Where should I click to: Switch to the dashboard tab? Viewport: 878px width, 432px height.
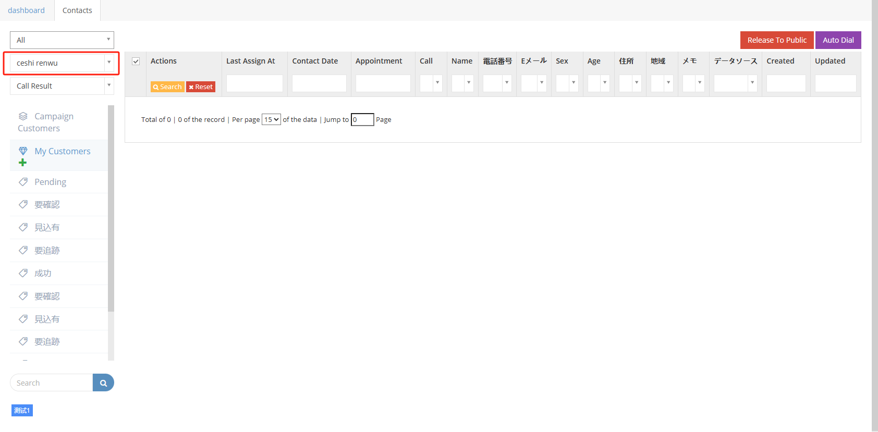(x=26, y=10)
